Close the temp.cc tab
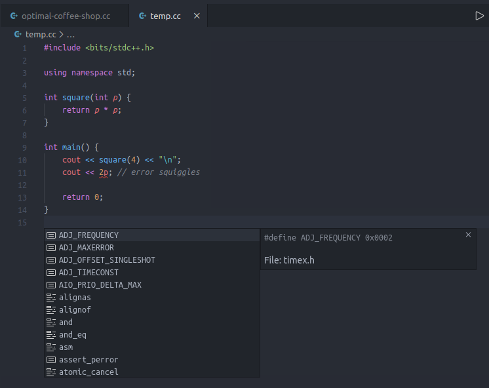 click(x=197, y=16)
